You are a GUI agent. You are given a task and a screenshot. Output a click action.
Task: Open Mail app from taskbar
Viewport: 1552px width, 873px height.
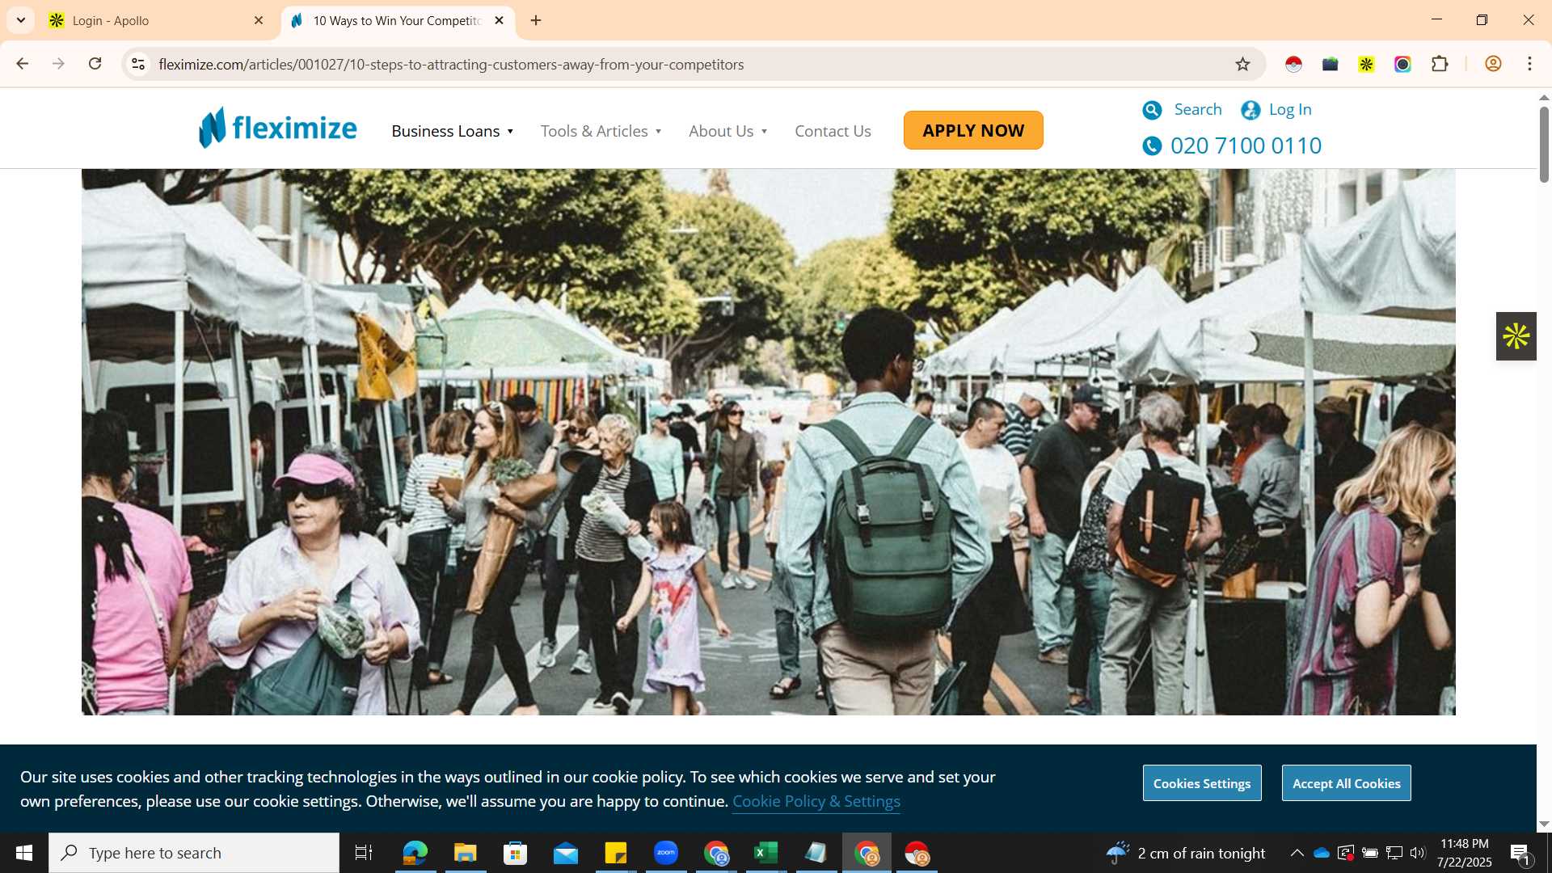pos(566,853)
